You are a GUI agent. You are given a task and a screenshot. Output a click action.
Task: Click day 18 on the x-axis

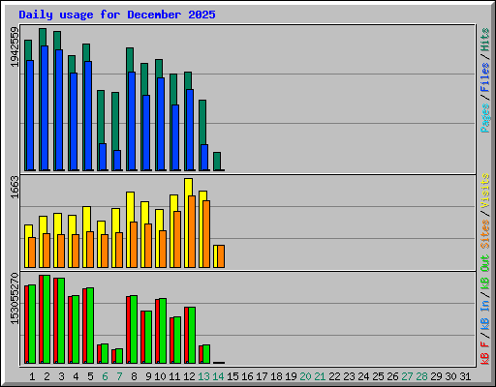276,376
